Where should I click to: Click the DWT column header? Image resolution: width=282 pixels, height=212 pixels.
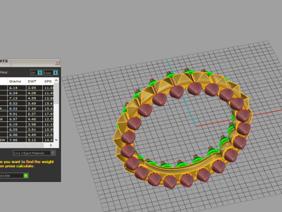click(34, 81)
